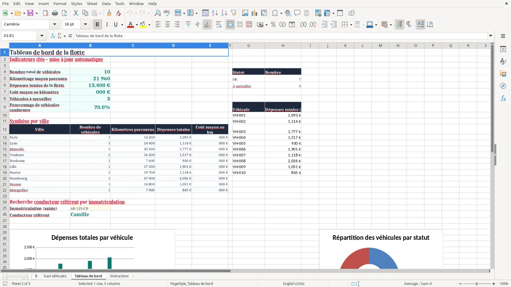Image resolution: width=511 pixels, height=287 pixels.
Task: Open the Sheet menu
Action: pos(92,3)
